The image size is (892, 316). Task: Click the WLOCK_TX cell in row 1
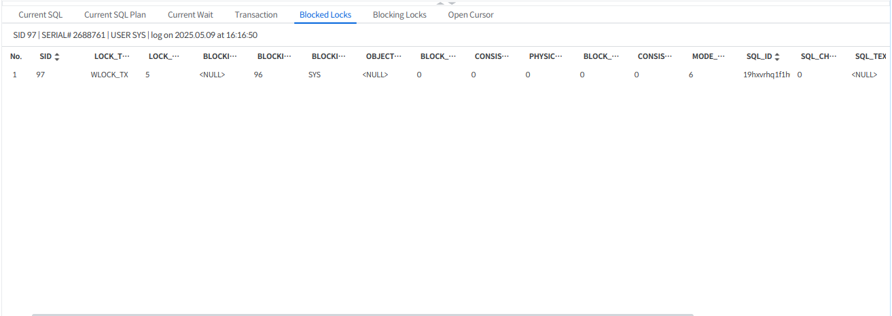tap(109, 75)
